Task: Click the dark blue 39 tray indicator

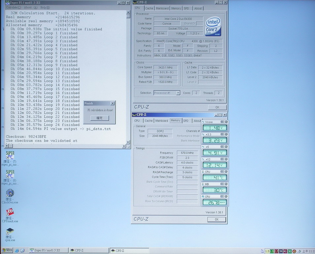Action: tap(281, 251)
